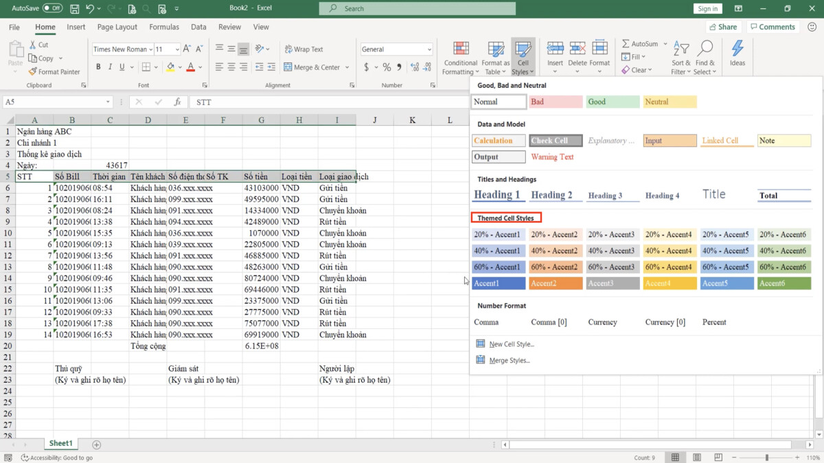Apply Percent Style from Number group
This screenshot has width=824, height=463.
point(387,67)
